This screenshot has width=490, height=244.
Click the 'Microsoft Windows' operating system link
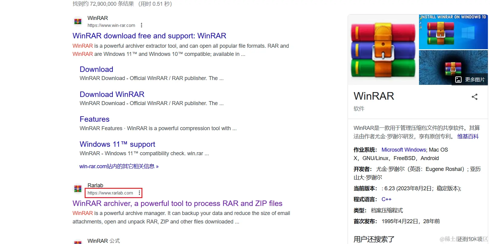(404, 150)
